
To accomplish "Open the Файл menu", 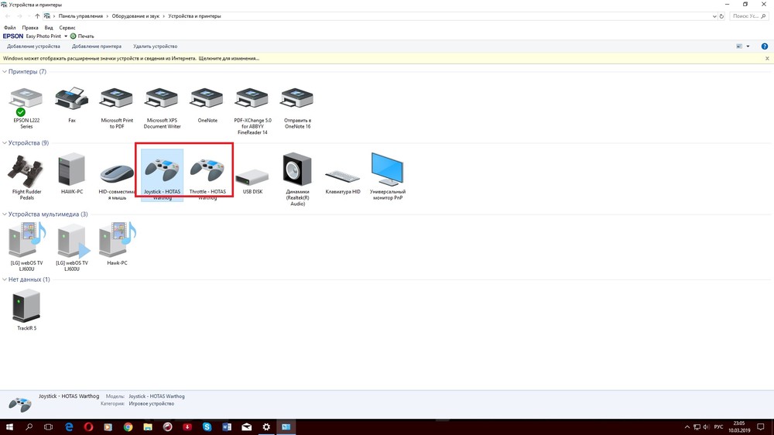I will click(10, 28).
